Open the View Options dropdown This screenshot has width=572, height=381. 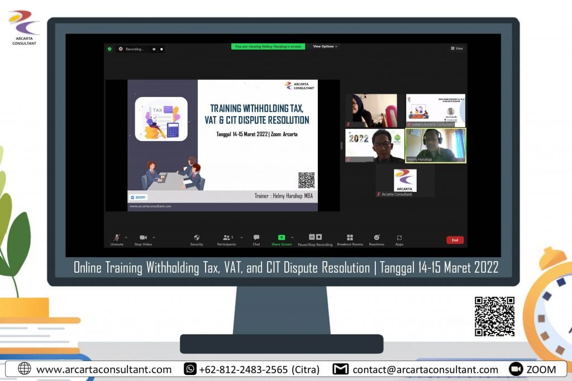click(325, 47)
